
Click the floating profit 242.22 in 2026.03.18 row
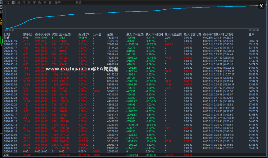pos(169,44)
